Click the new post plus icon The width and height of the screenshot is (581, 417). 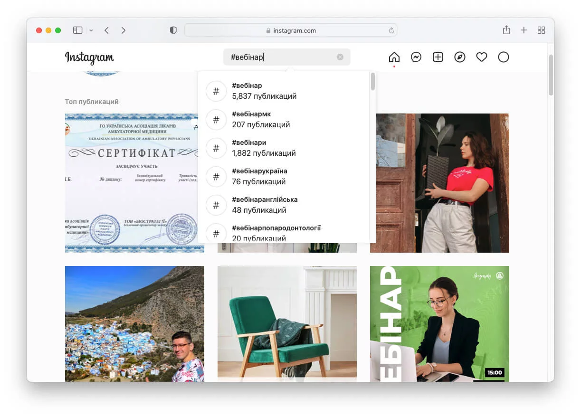pos(438,57)
